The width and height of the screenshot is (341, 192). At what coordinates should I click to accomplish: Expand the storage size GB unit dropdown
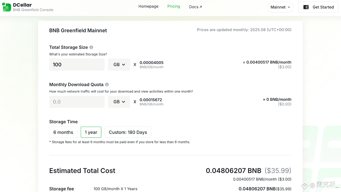[x=119, y=65]
